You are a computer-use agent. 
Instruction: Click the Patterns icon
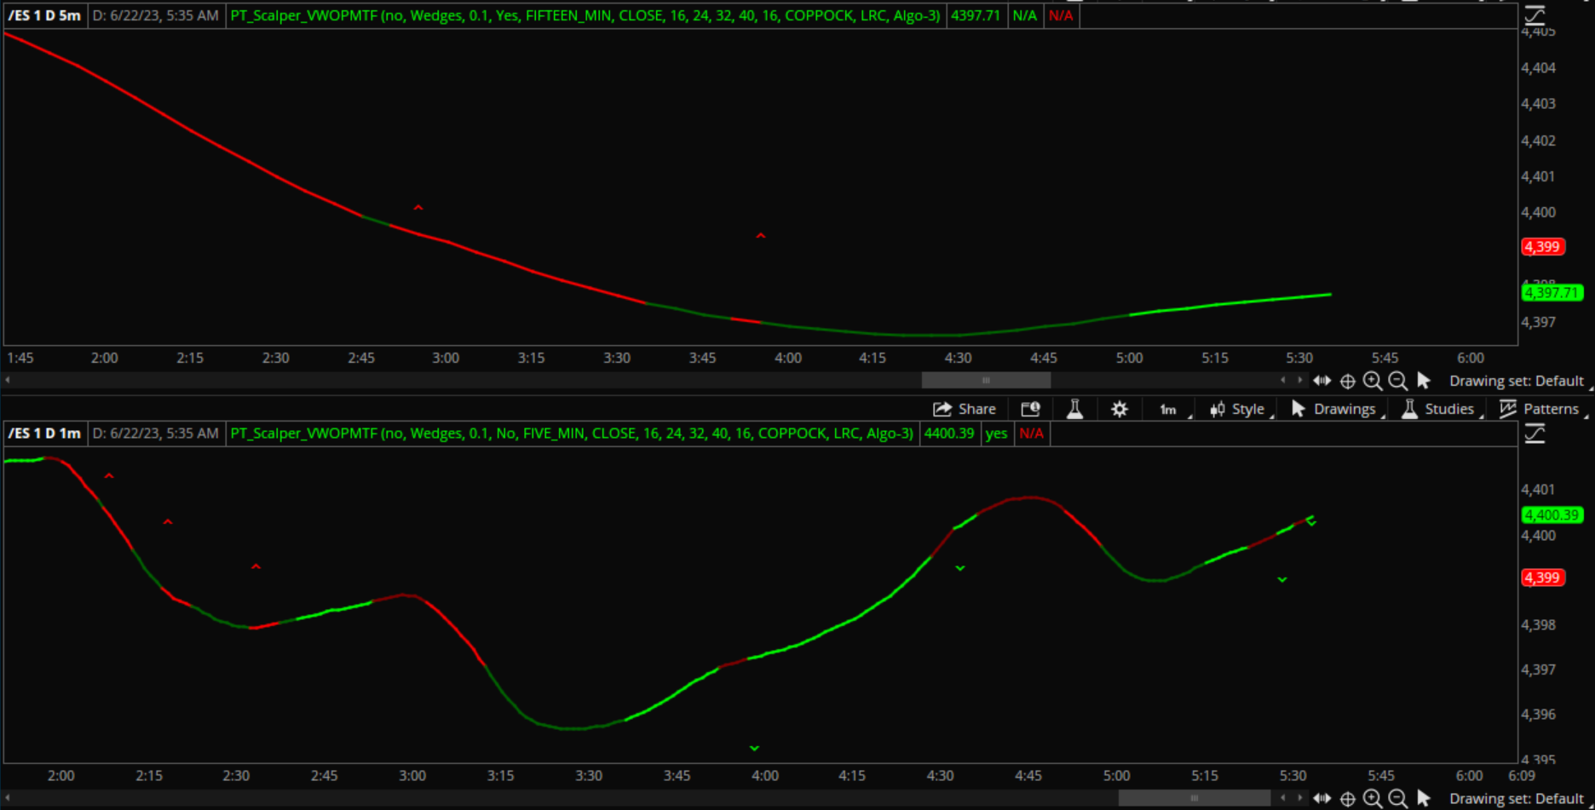[1506, 409]
